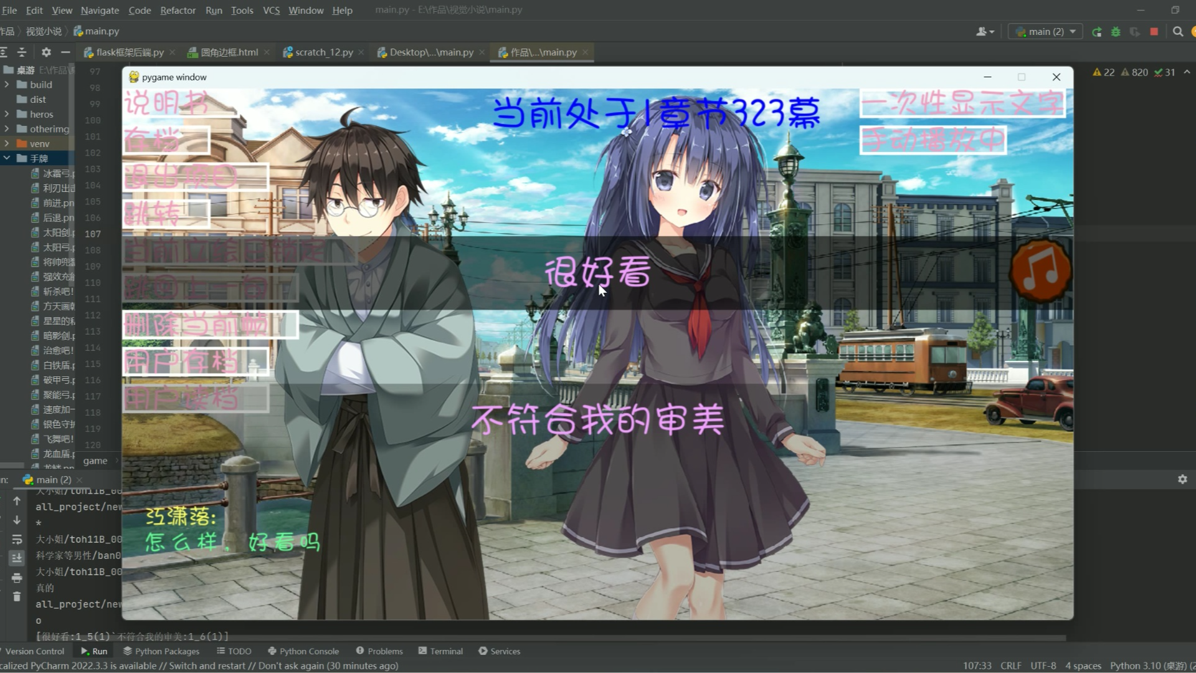Image resolution: width=1196 pixels, height=673 pixels.
Task: Toggle 手动播放中 playback mode
Action: click(933, 140)
